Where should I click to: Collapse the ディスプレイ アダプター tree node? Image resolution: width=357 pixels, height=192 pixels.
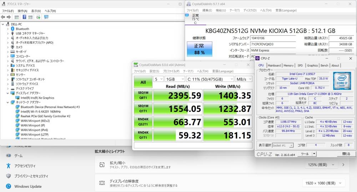tap(8, 93)
